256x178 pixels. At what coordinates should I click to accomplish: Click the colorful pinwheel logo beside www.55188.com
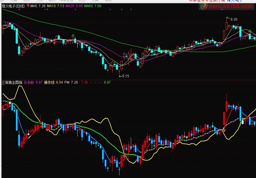pyautogui.click(x=204, y=6)
